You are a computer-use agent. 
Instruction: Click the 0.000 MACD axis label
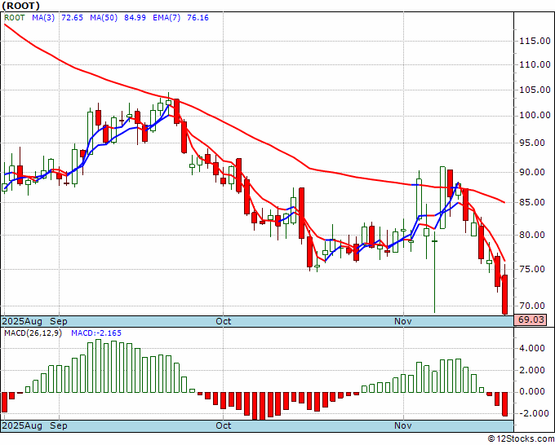[532, 392]
